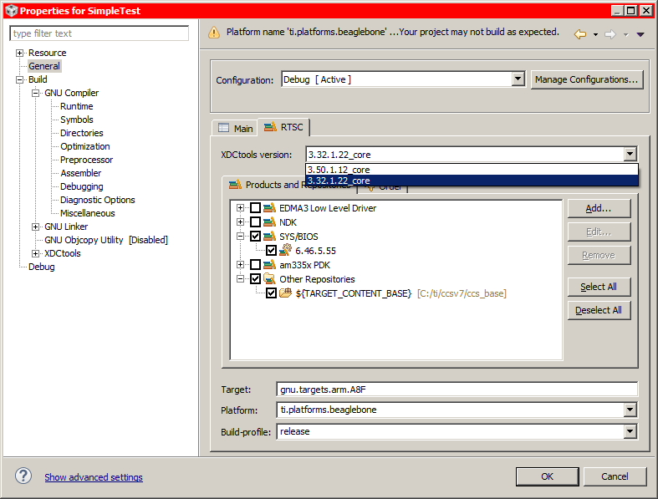Click the help question mark icon
This screenshot has height=499, width=658.
point(23,476)
